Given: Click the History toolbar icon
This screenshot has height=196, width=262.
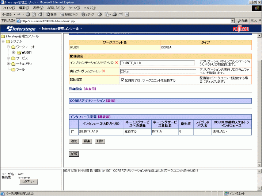Looking at the screenshot, I should click(x=100, y=15).
